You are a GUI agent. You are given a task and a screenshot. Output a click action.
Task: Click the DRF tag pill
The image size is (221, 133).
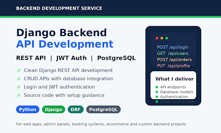click(x=75, y=110)
